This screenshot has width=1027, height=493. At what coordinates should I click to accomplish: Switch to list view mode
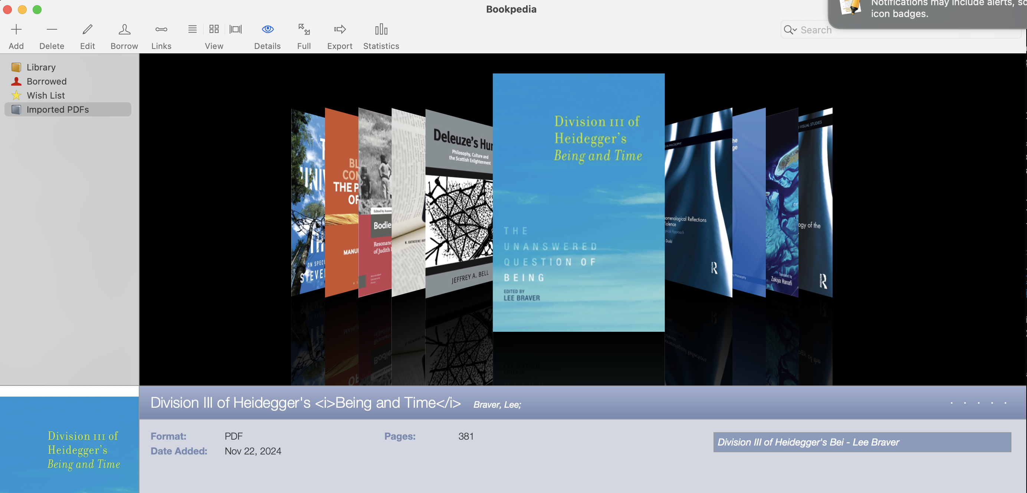[x=192, y=29]
